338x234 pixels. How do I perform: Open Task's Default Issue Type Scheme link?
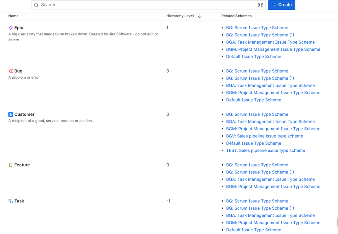[x=253, y=230]
